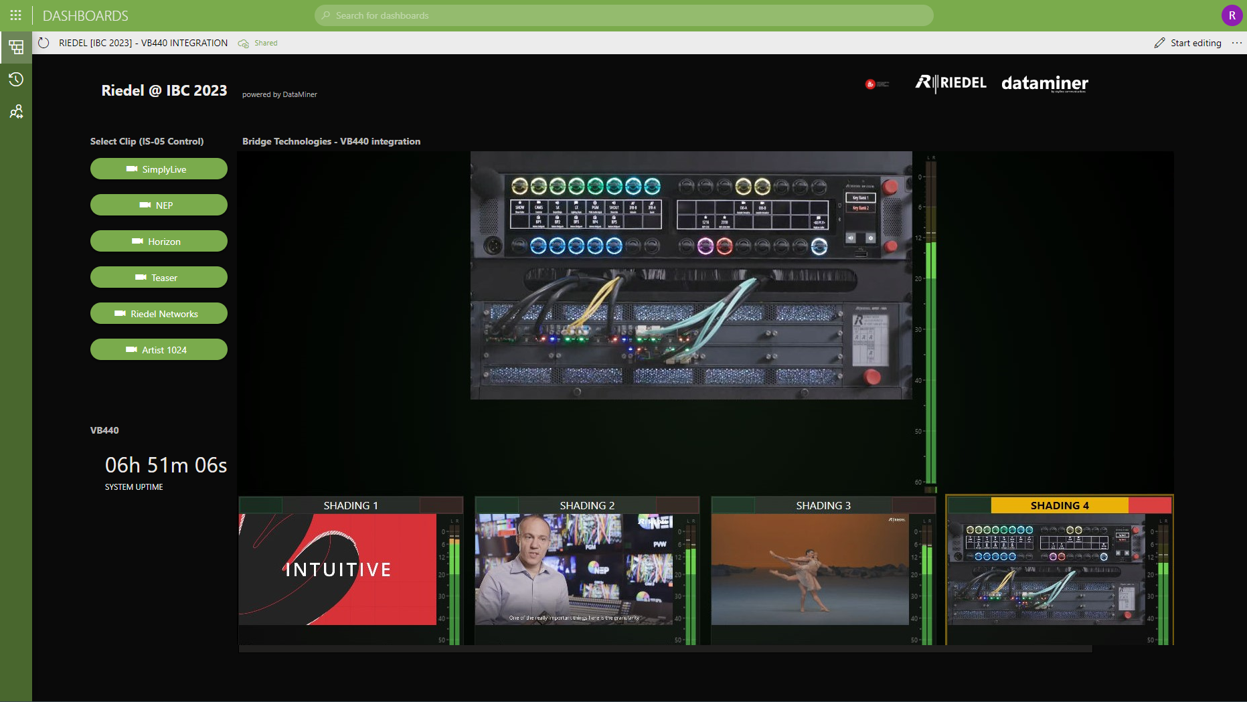The image size is (1247, 702).
Task: Click the powered by DataMiner text
Action: (280, 94)
